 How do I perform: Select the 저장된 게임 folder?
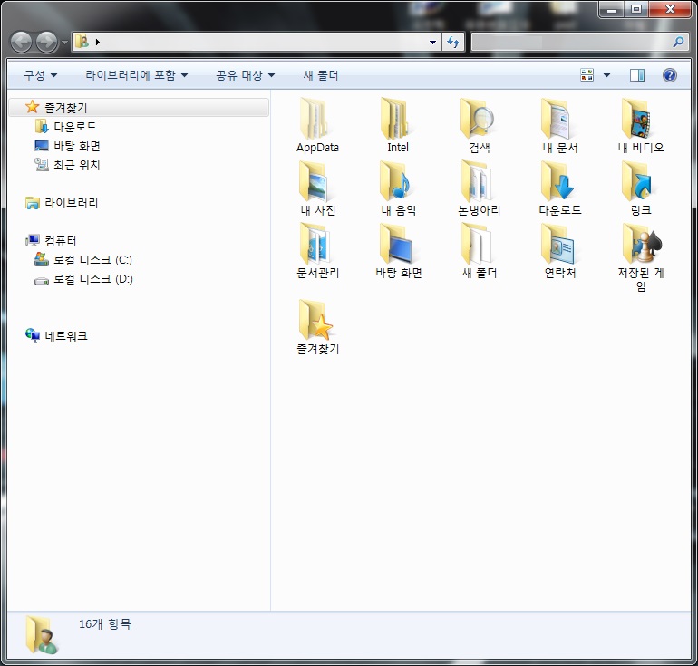[641, 257]
